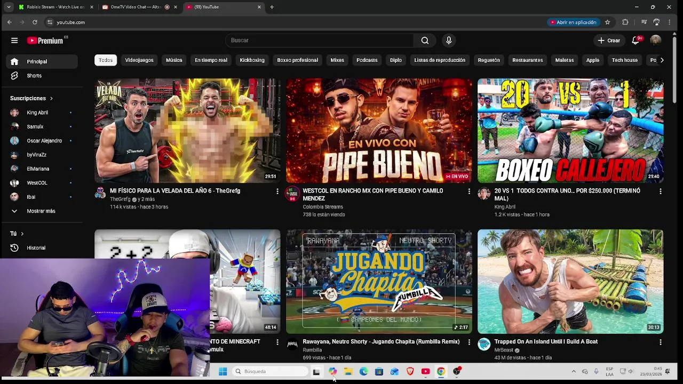Select the Reguetón filter chip

point(489,60)
